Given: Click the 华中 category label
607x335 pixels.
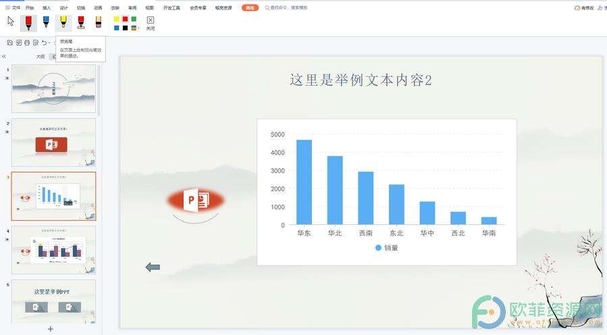Looking at the screenshot, I should point(427,233).
